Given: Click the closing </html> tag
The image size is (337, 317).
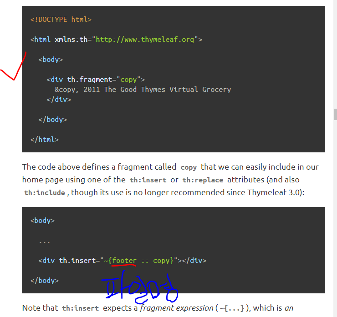Looking at the screenshot, I should click(45, 140).
